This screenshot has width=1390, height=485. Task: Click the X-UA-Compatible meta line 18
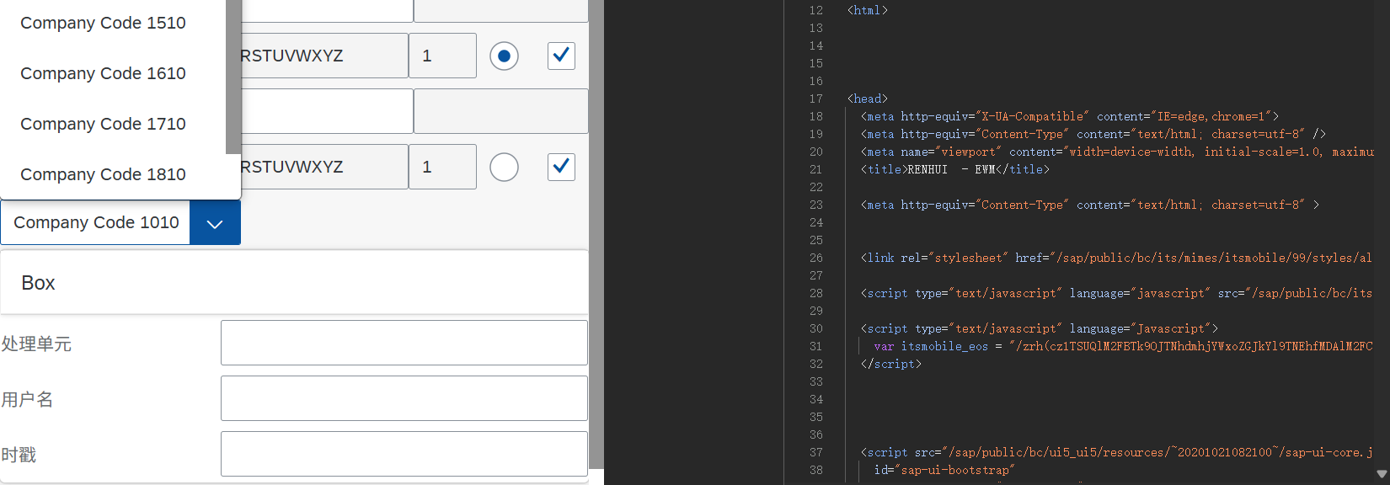[x=1070, y=116]
